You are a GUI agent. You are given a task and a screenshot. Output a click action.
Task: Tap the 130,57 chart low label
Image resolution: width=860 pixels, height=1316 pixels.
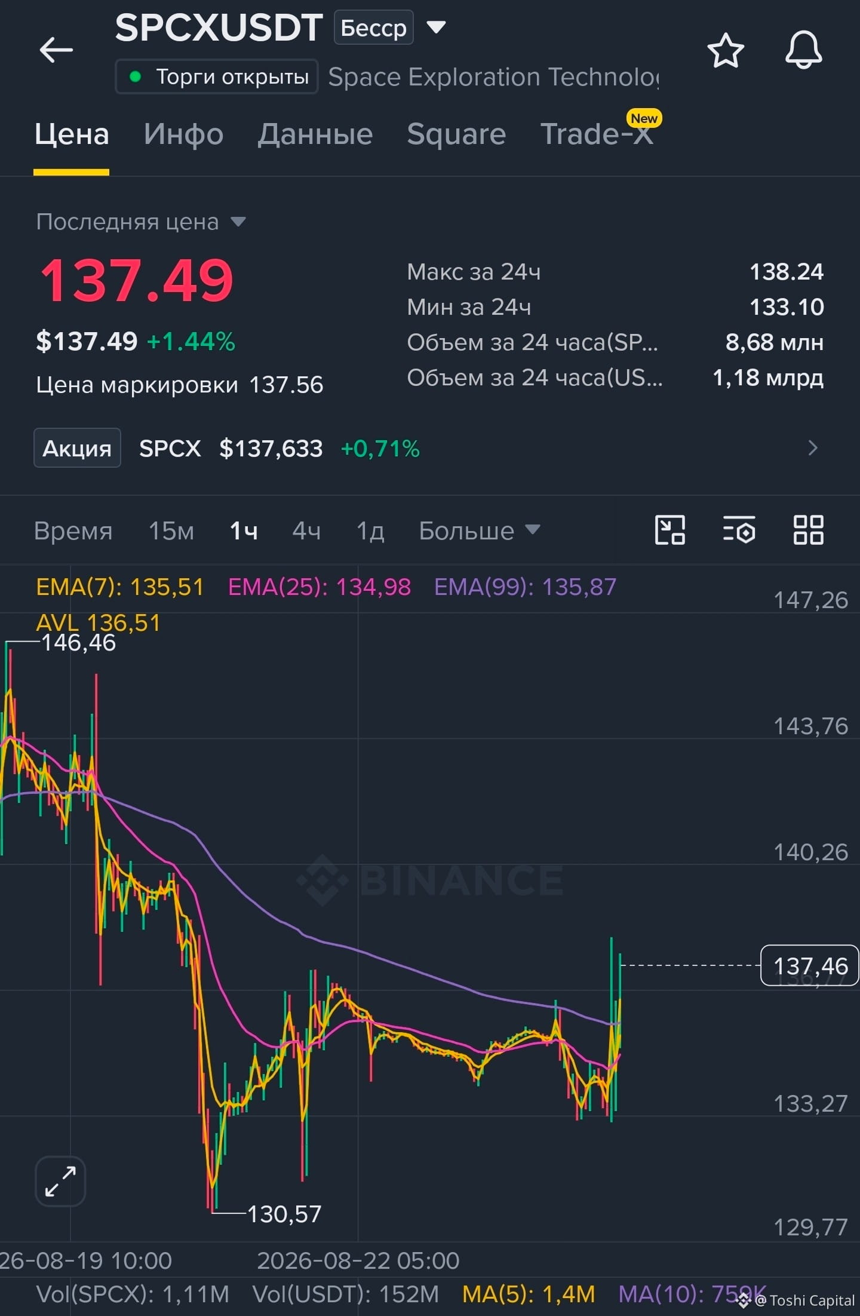(284, 1214)
